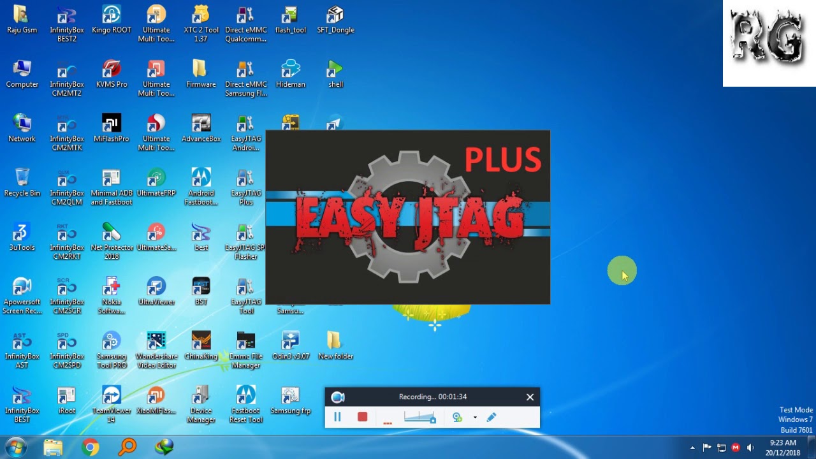This screenshot has height=459, width=816.
Task: Select the Apowersoft Screen Recorder icon
Action: tap(22, 296)
